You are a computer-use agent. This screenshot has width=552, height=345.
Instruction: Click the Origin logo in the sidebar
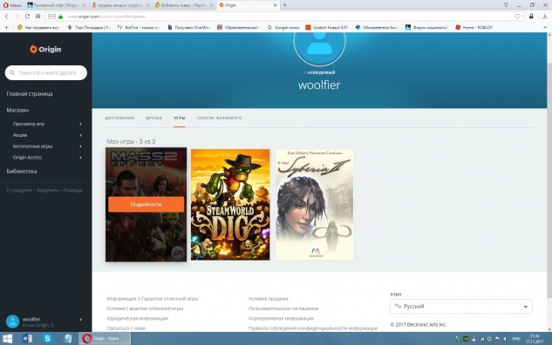point(45,50)
